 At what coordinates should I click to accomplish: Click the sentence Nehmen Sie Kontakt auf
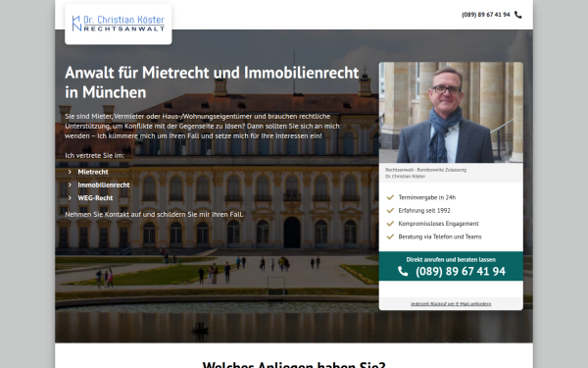click(154, 214)
